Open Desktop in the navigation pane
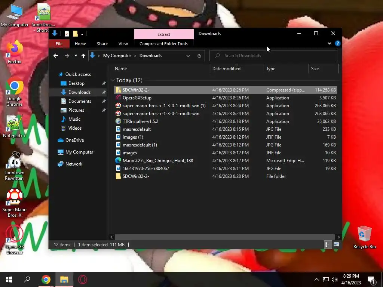The height and width of the screenshot is (287, 383). point(76,83)
